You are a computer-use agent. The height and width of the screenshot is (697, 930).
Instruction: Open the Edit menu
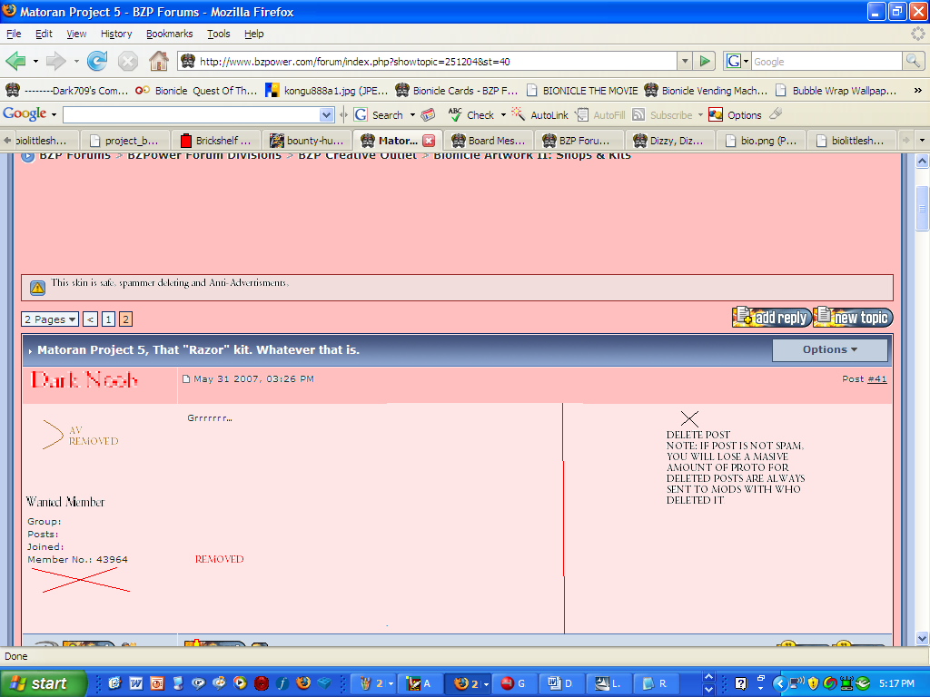click(x=44, y=34)
